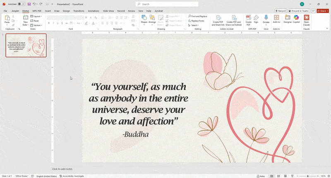The width and height of the screenshot is (331, 178).
Task: Click the New Slide icon
Action: point(26,17)
